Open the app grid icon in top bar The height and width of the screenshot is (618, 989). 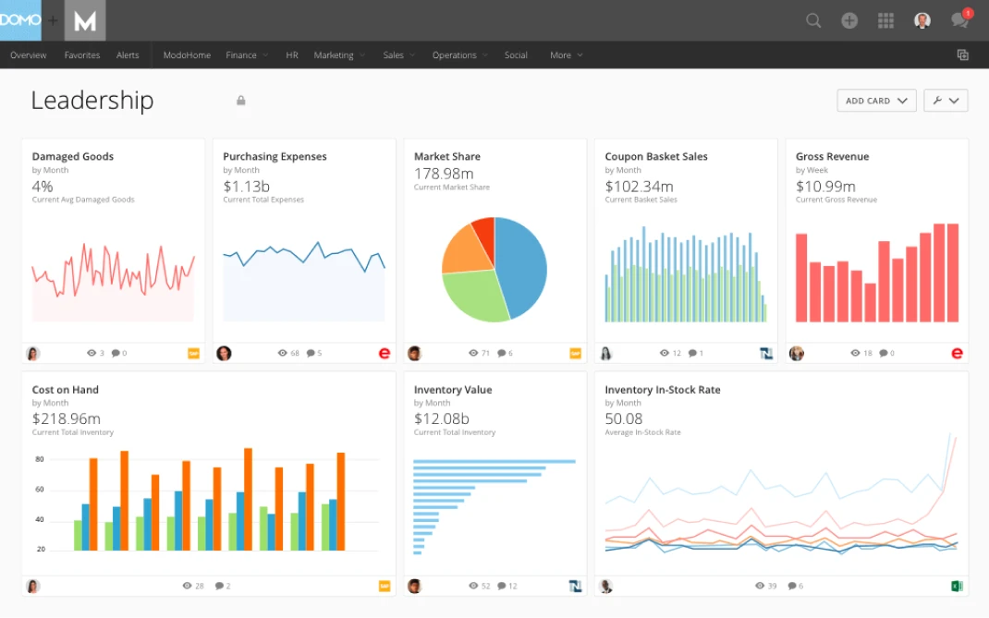click(885, 19)
